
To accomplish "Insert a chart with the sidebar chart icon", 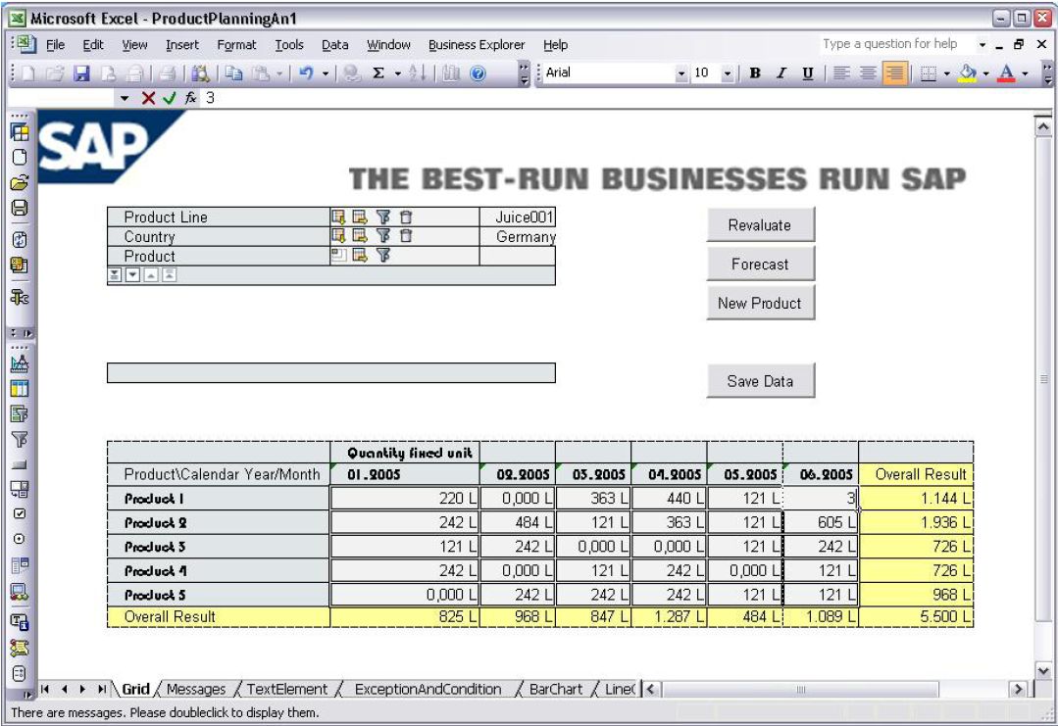I will [20, 364].
